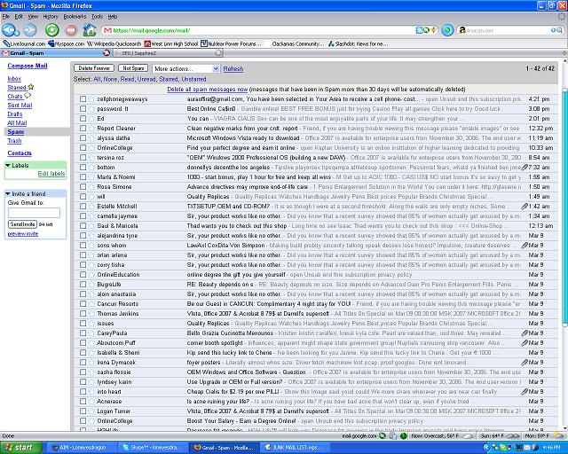This screenshot has height=454, width=568.
Task: Collapse the Labels section triangle
Action: 7,166
